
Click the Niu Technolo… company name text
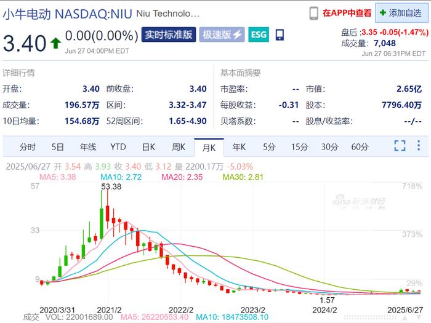pyautogui.click(x=168, y=14)
